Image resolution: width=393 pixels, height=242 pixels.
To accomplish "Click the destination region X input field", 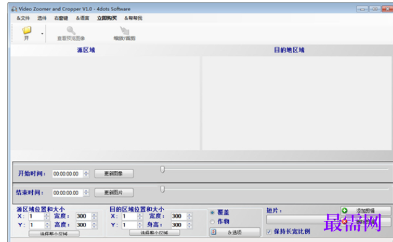I will point(129,216).
